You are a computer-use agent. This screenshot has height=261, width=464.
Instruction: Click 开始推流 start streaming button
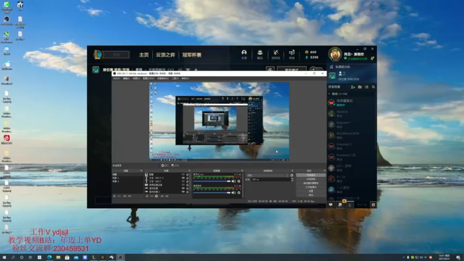pyautogui.click(x=311, y=175)
